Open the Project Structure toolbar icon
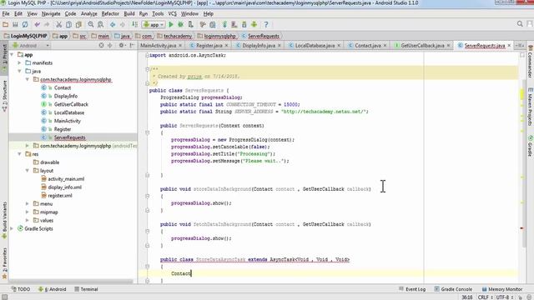 tap(213, 24)
